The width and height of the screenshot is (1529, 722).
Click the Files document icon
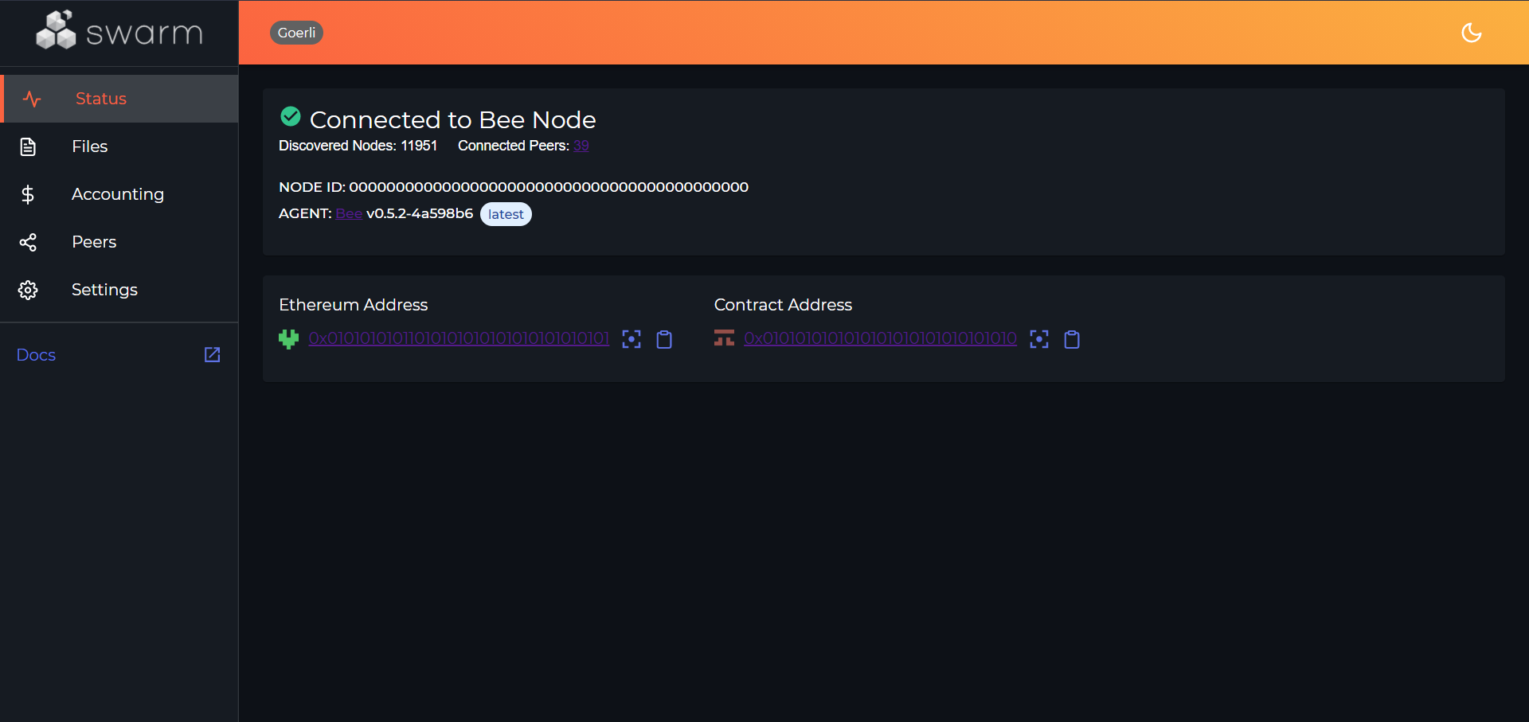click(28, 146)
